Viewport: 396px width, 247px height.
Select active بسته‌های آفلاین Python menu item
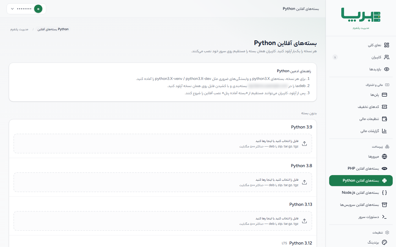point(361,181)
